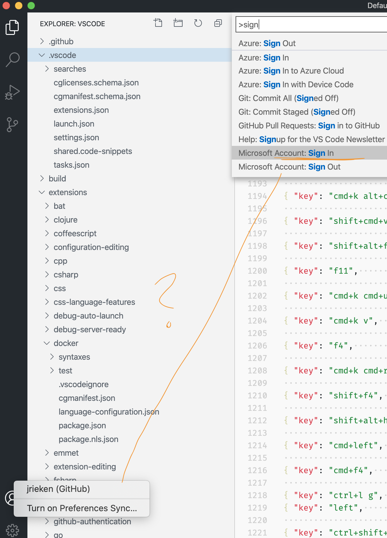This screenshot has height=538, width=387.
Task: Collapse all folders in Explorer
Action: [218, 23]
